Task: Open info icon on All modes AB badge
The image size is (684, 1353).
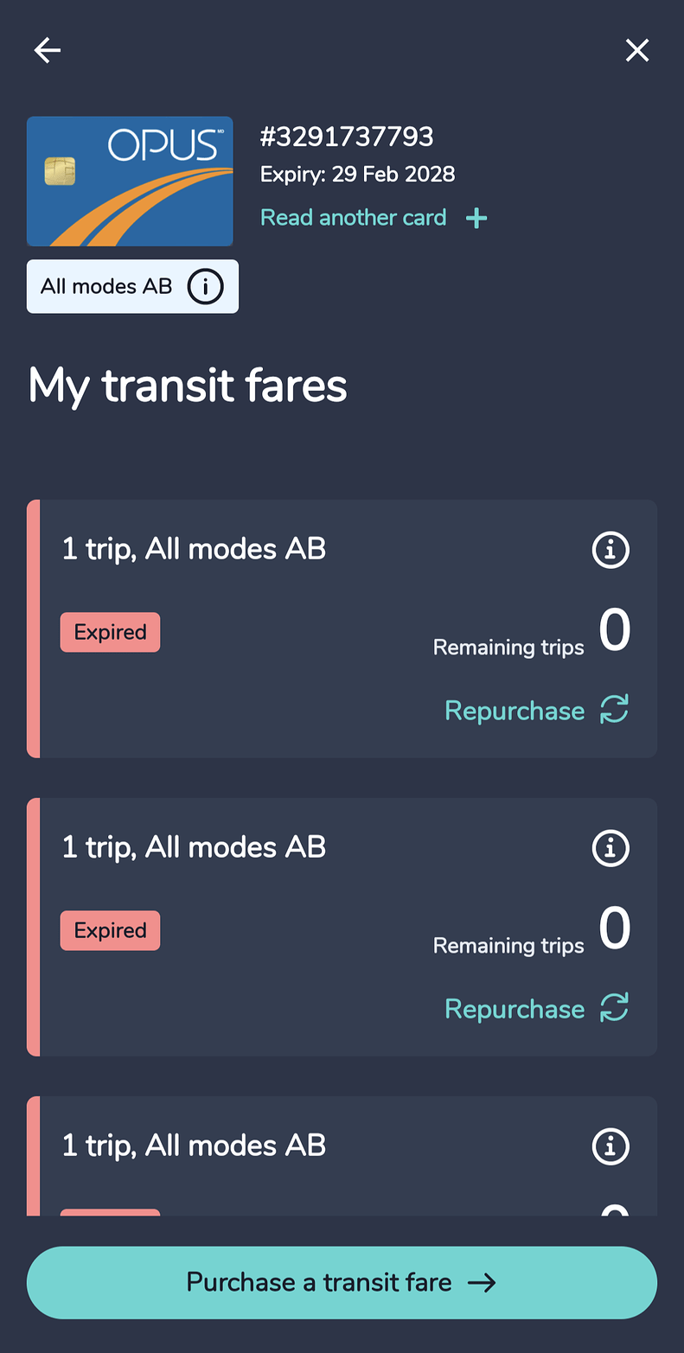Action: click(205, 286)
